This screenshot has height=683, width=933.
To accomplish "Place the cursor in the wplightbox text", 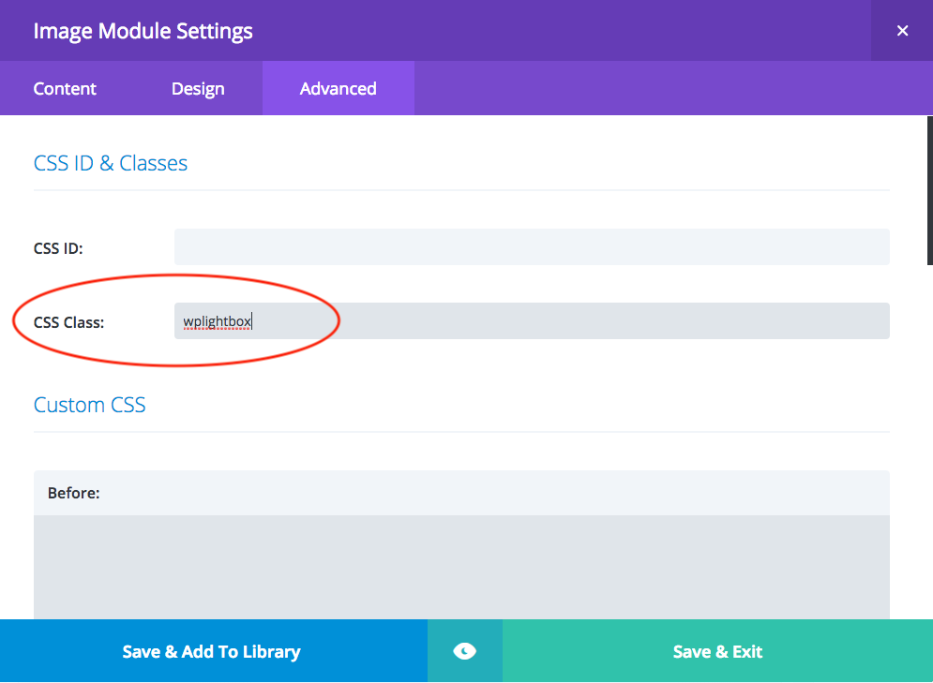I will (217, 321).
